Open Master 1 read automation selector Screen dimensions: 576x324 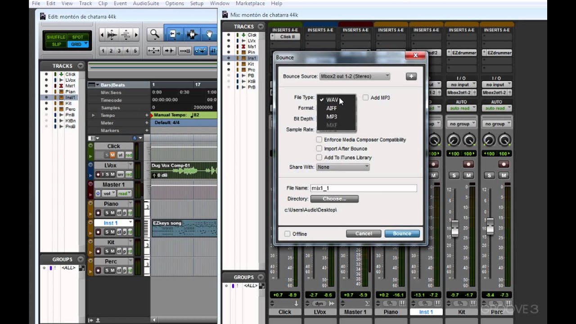click(124, 193)
